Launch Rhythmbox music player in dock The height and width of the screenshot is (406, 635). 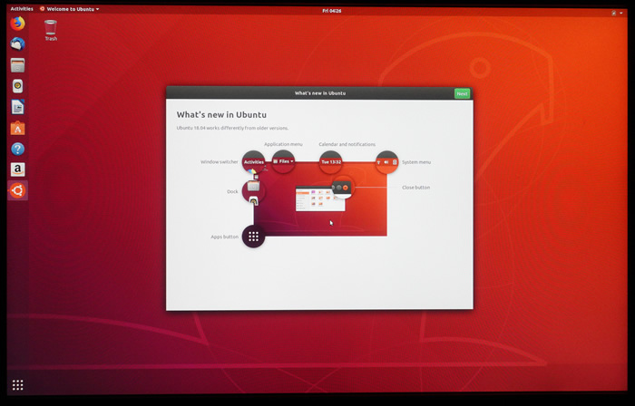pos(17,86)
